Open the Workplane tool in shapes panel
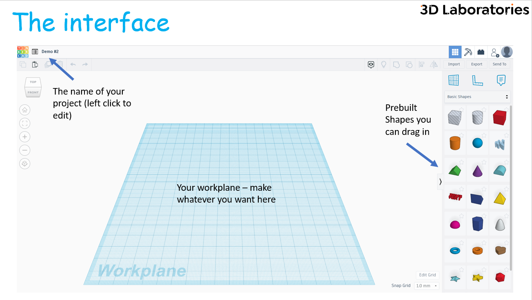Screen dimensions: 532x300 tap(454, 80)
